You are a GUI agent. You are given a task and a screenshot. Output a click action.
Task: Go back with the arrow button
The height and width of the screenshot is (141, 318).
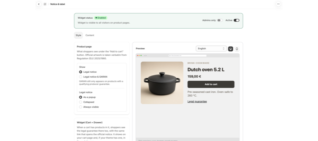click(39, 4)
